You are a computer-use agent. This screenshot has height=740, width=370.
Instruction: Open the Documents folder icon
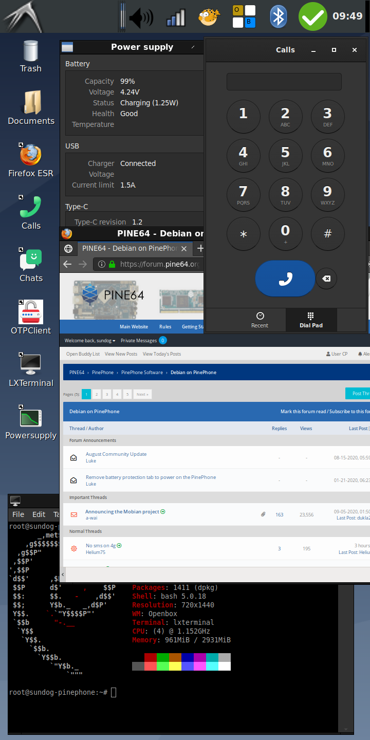31,108
